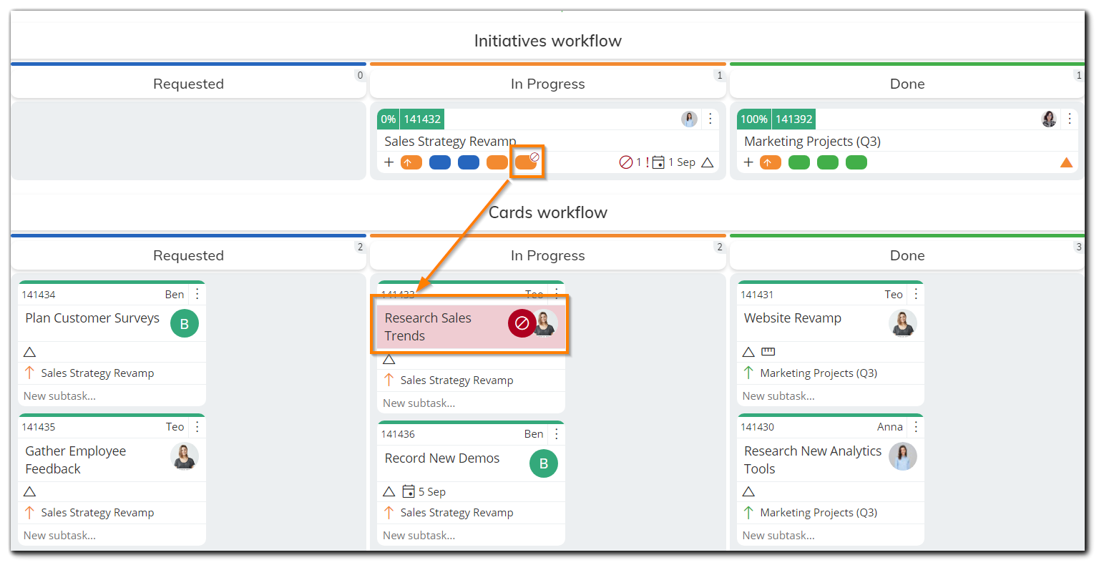Click first blue child pill on Sales Strategy Revamp

pos(439,162)
